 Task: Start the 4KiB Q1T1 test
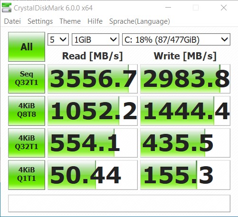tap(27, 175)
